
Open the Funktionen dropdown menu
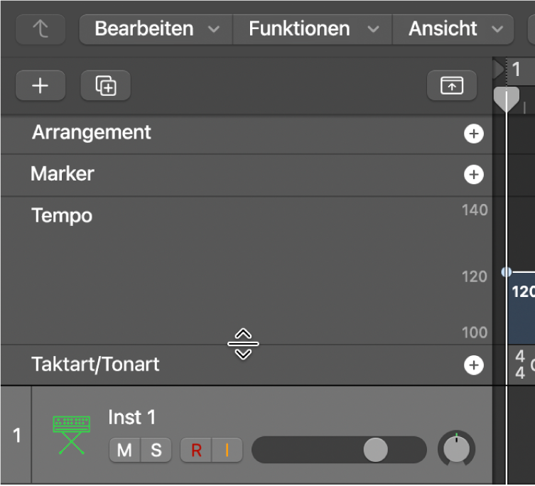312,29
